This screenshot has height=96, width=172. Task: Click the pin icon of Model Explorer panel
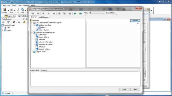pos(26,19)
